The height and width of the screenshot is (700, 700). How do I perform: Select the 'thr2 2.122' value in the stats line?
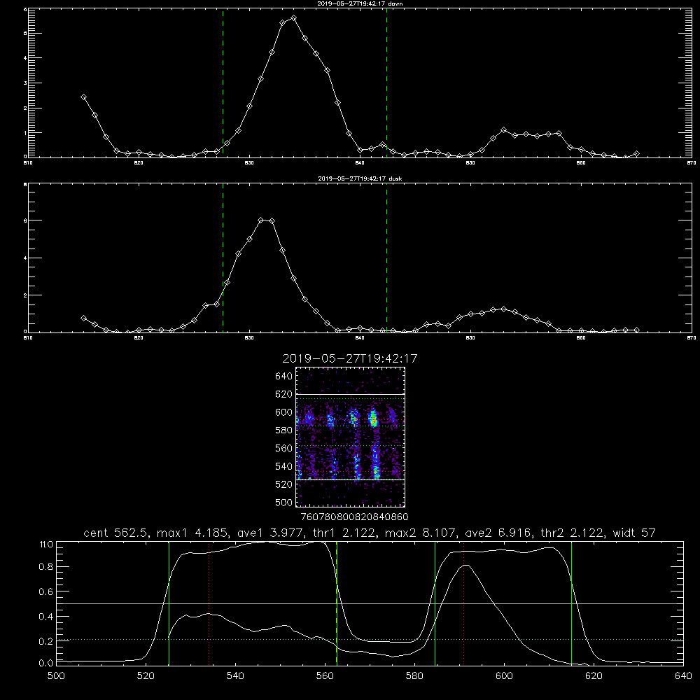click(573, 533)
